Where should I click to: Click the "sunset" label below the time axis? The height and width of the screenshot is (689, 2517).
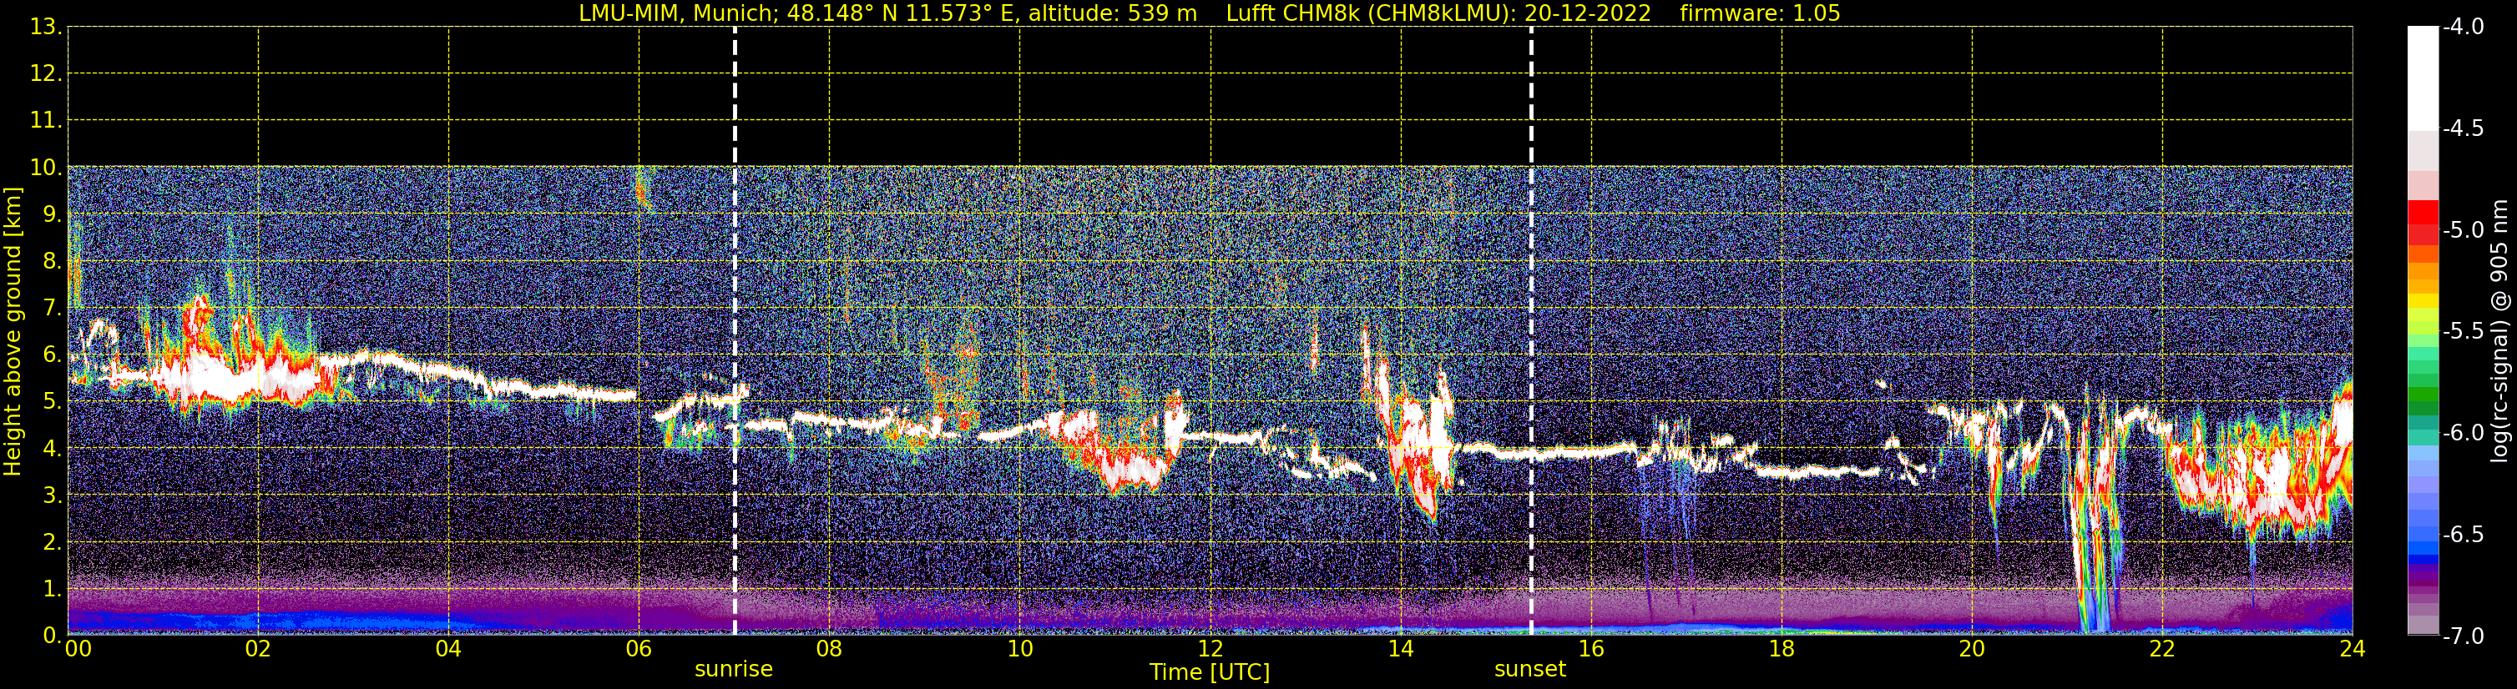tap(1530, 670)
